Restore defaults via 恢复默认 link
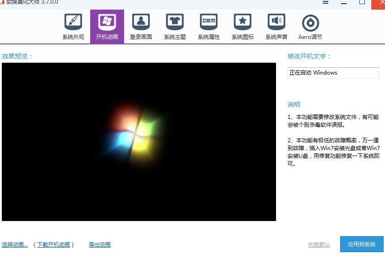The height and width of the screenshot is (259, 385). tap(319, 245)
